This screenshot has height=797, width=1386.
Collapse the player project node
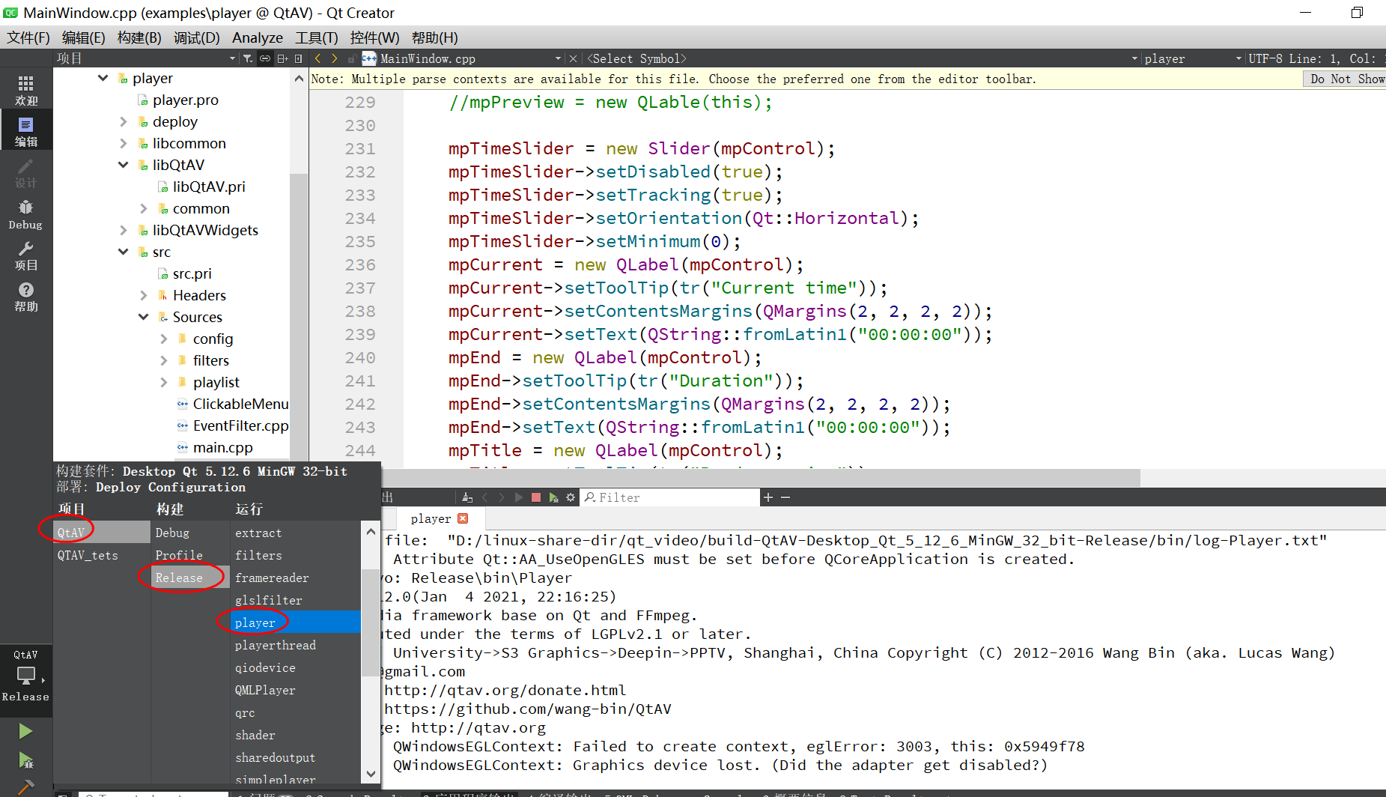[103, 78]
